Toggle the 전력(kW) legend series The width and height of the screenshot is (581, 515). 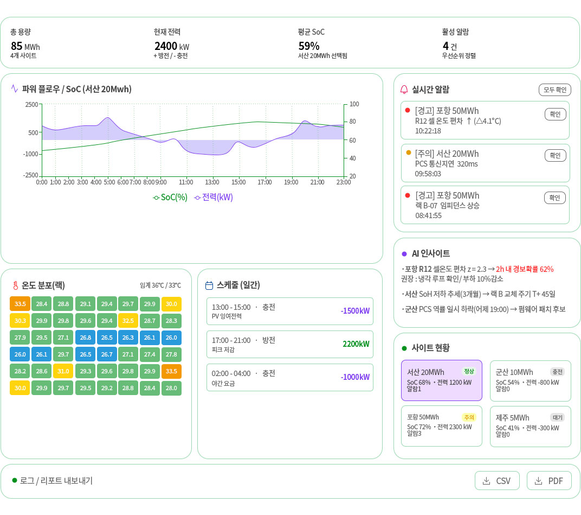tap(214, 198)
